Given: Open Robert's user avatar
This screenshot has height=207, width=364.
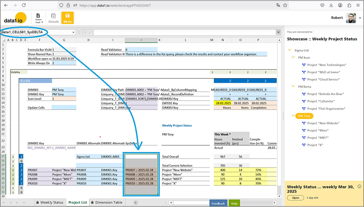Looking at the screenshot, I should (351, 18).
